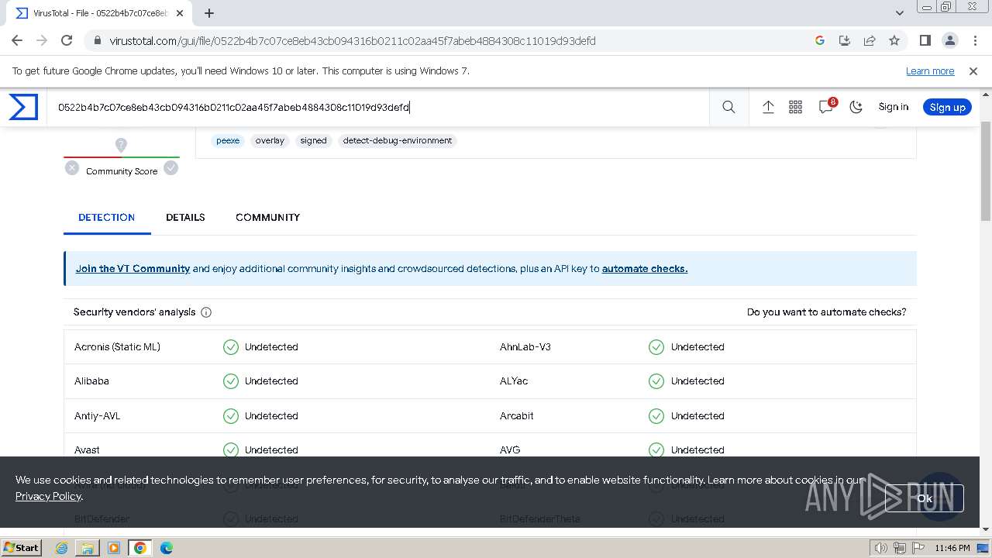Click the overlay tag
992x558 pixels.
(x=270, y=140)
